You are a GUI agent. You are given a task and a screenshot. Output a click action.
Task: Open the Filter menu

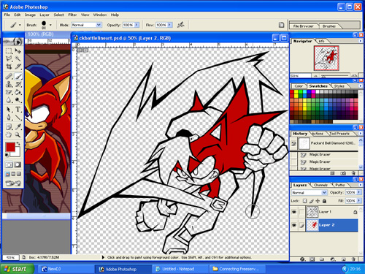click(x=72, y=15)
